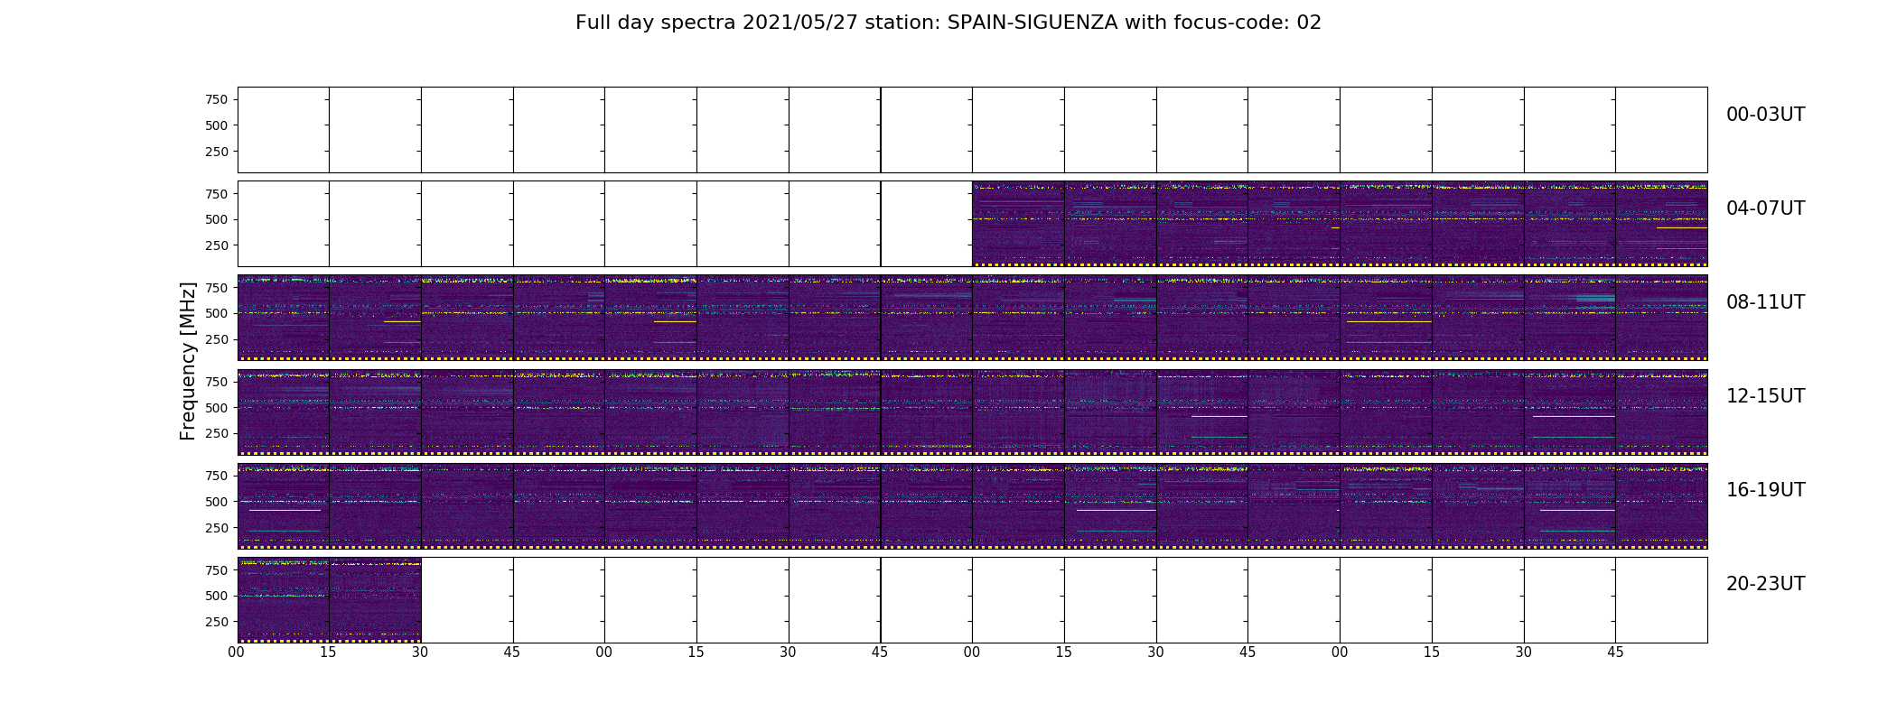Open the 12-15UT spectrogram row
The image size is (1897, 722).
click(x=972, y=412)
